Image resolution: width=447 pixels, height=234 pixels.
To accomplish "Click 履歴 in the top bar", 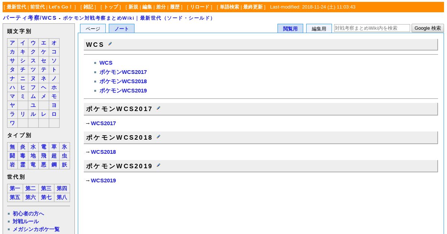I will coord(175,7).
